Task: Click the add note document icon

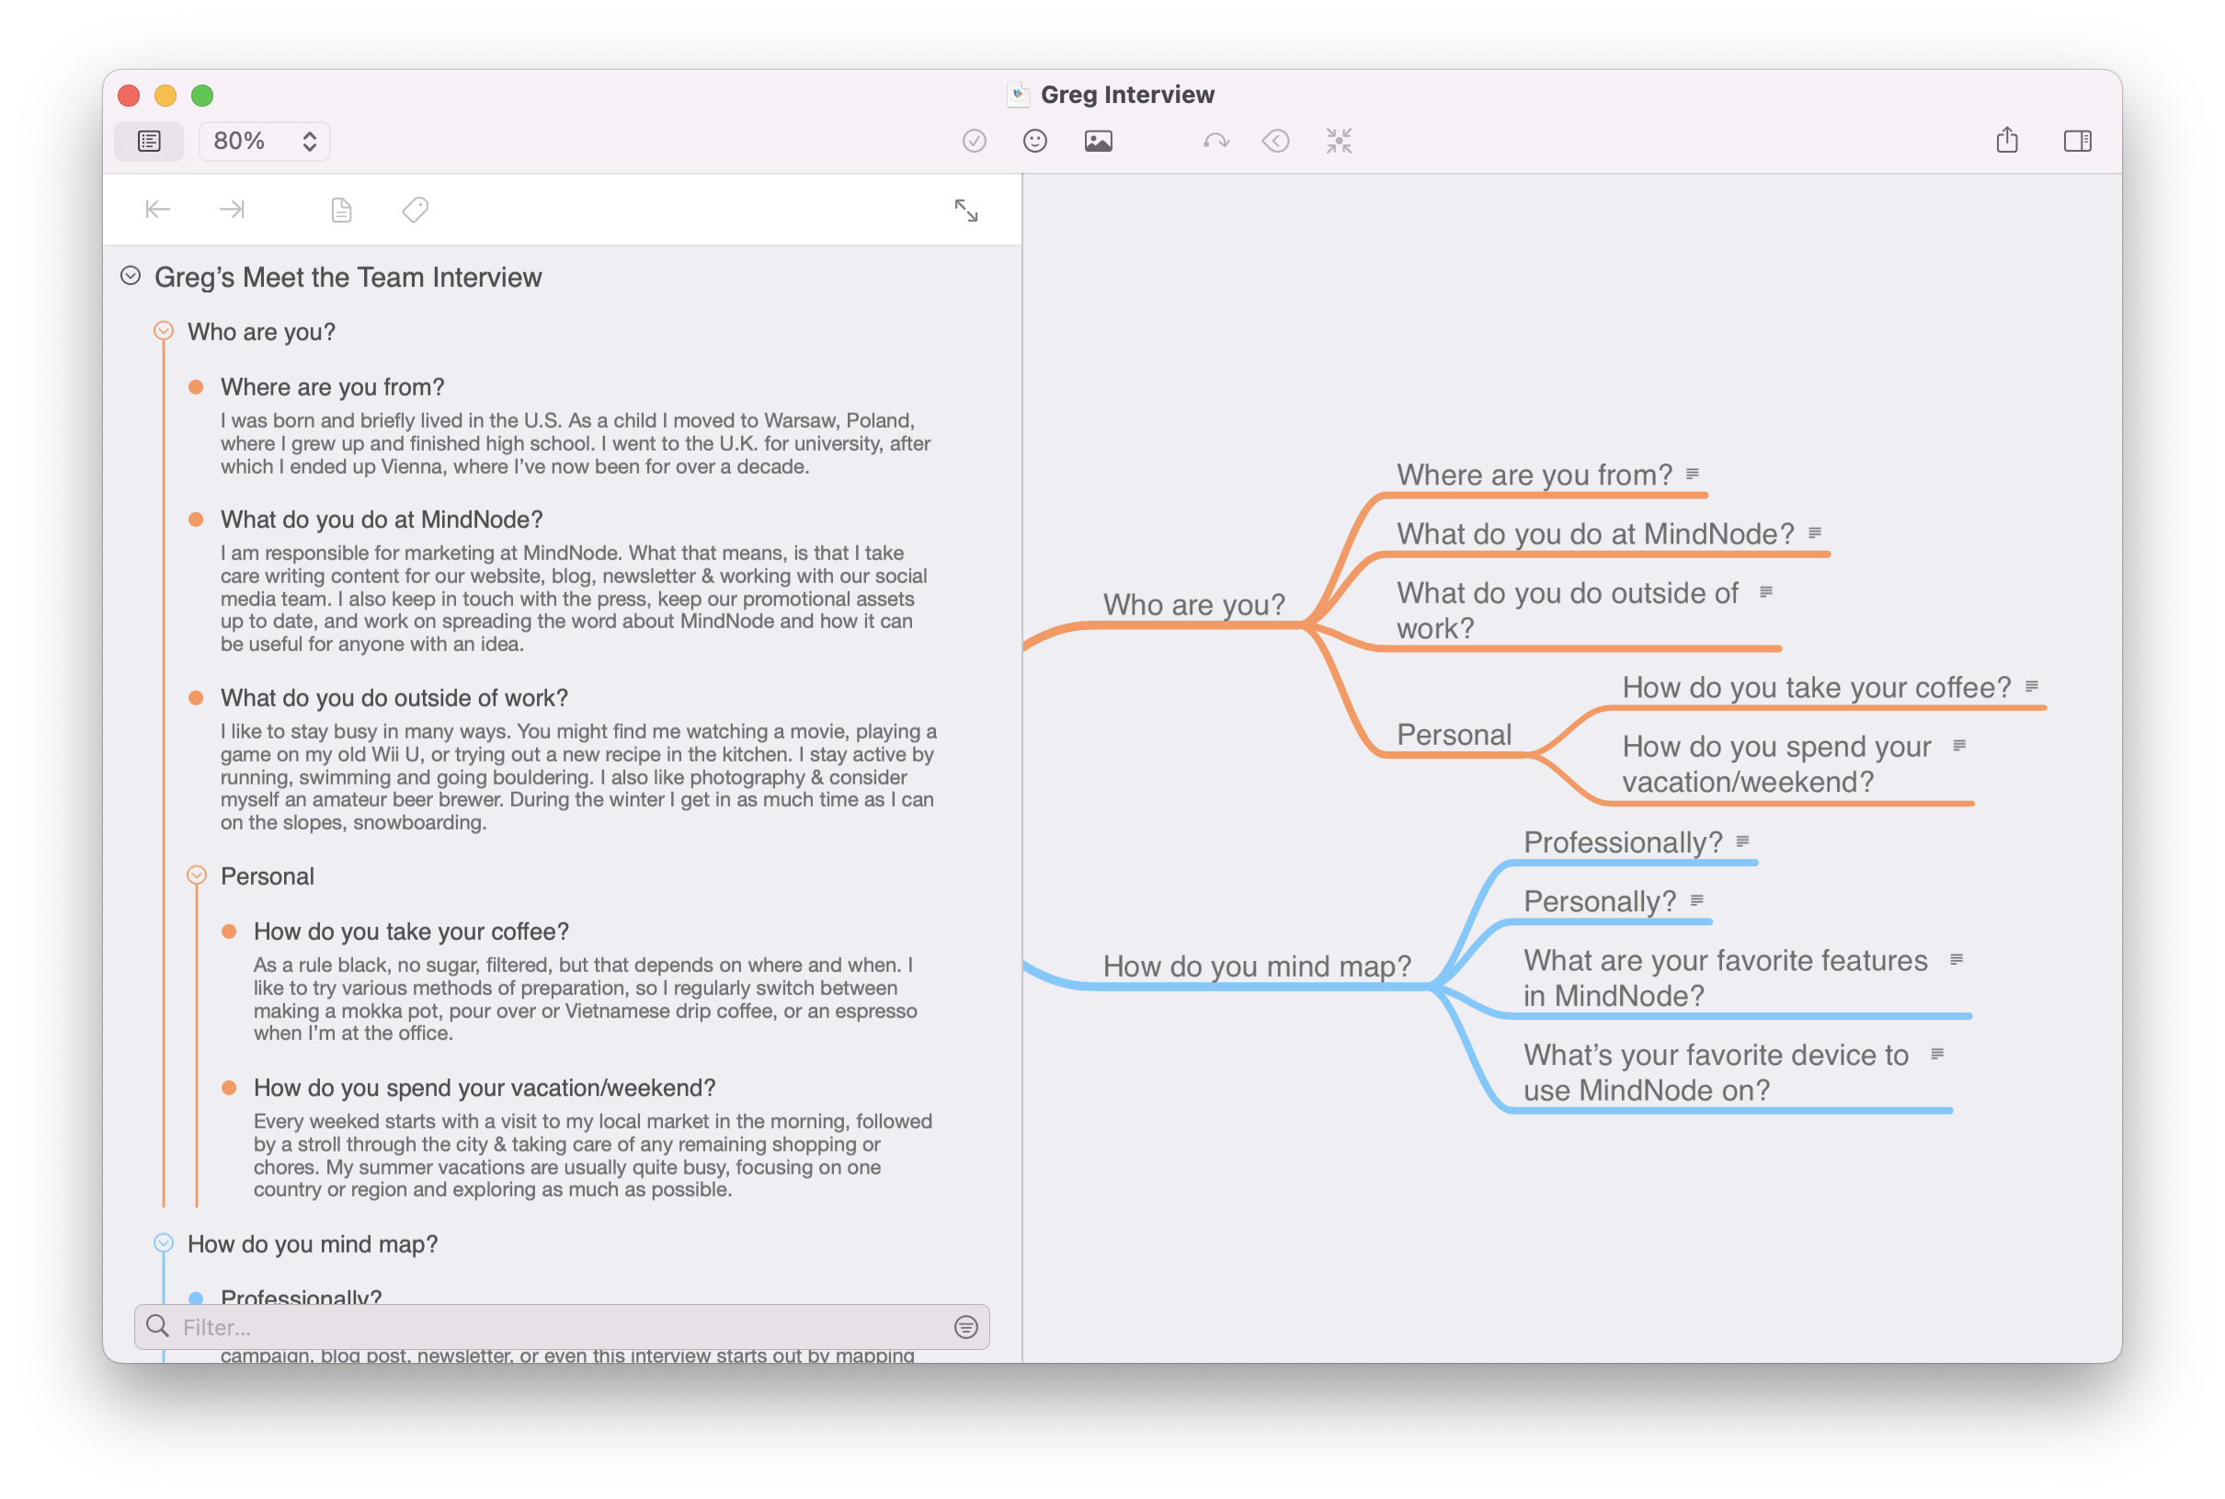Action: point(341,210)
